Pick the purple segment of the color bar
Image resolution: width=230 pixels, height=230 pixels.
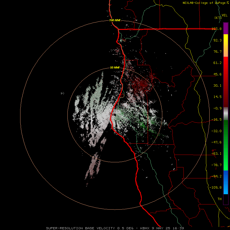pyautogui.click(x=226, y=28)
